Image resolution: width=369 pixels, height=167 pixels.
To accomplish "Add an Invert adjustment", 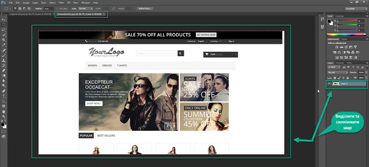I will tap(337, 57).
